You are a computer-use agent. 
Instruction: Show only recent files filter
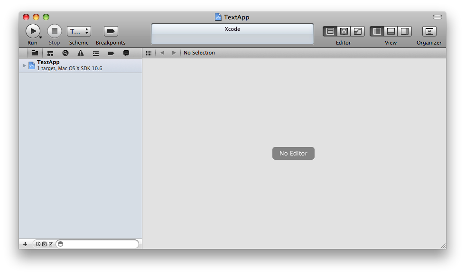[38, 244]
